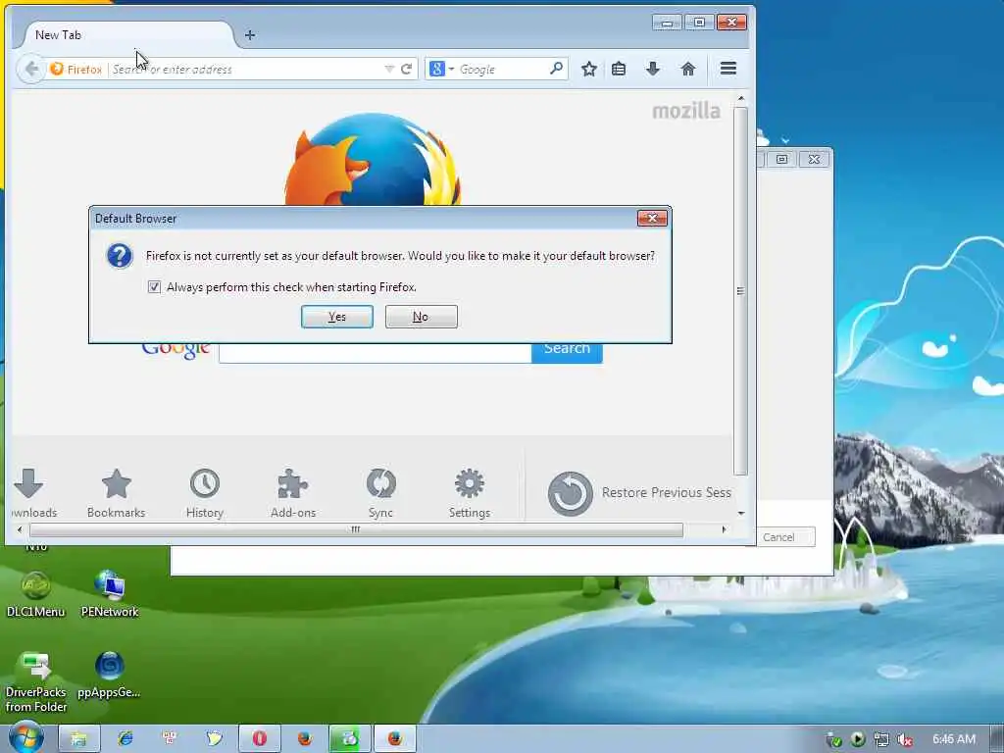
Task: Open a new tab with plus button
Action: tap(250, 35)
